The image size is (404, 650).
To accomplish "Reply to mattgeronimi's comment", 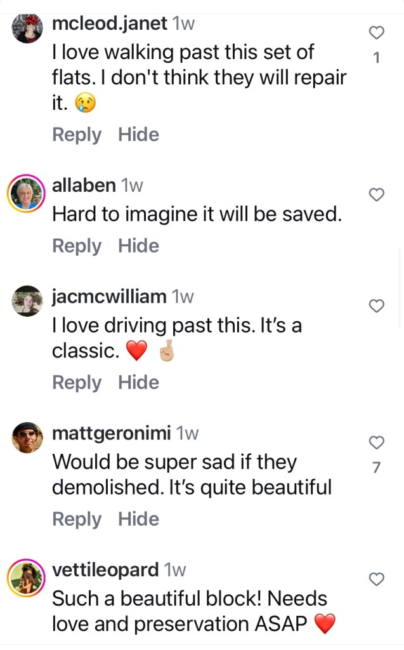I will pyautogui.click(x=77, y=519).
